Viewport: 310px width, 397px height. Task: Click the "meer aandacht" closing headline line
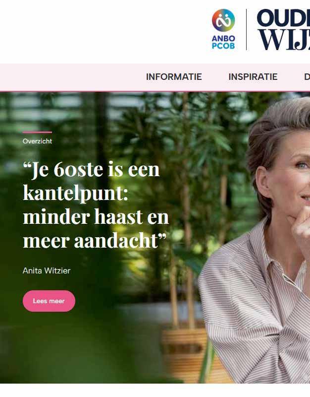coord(95,241)
